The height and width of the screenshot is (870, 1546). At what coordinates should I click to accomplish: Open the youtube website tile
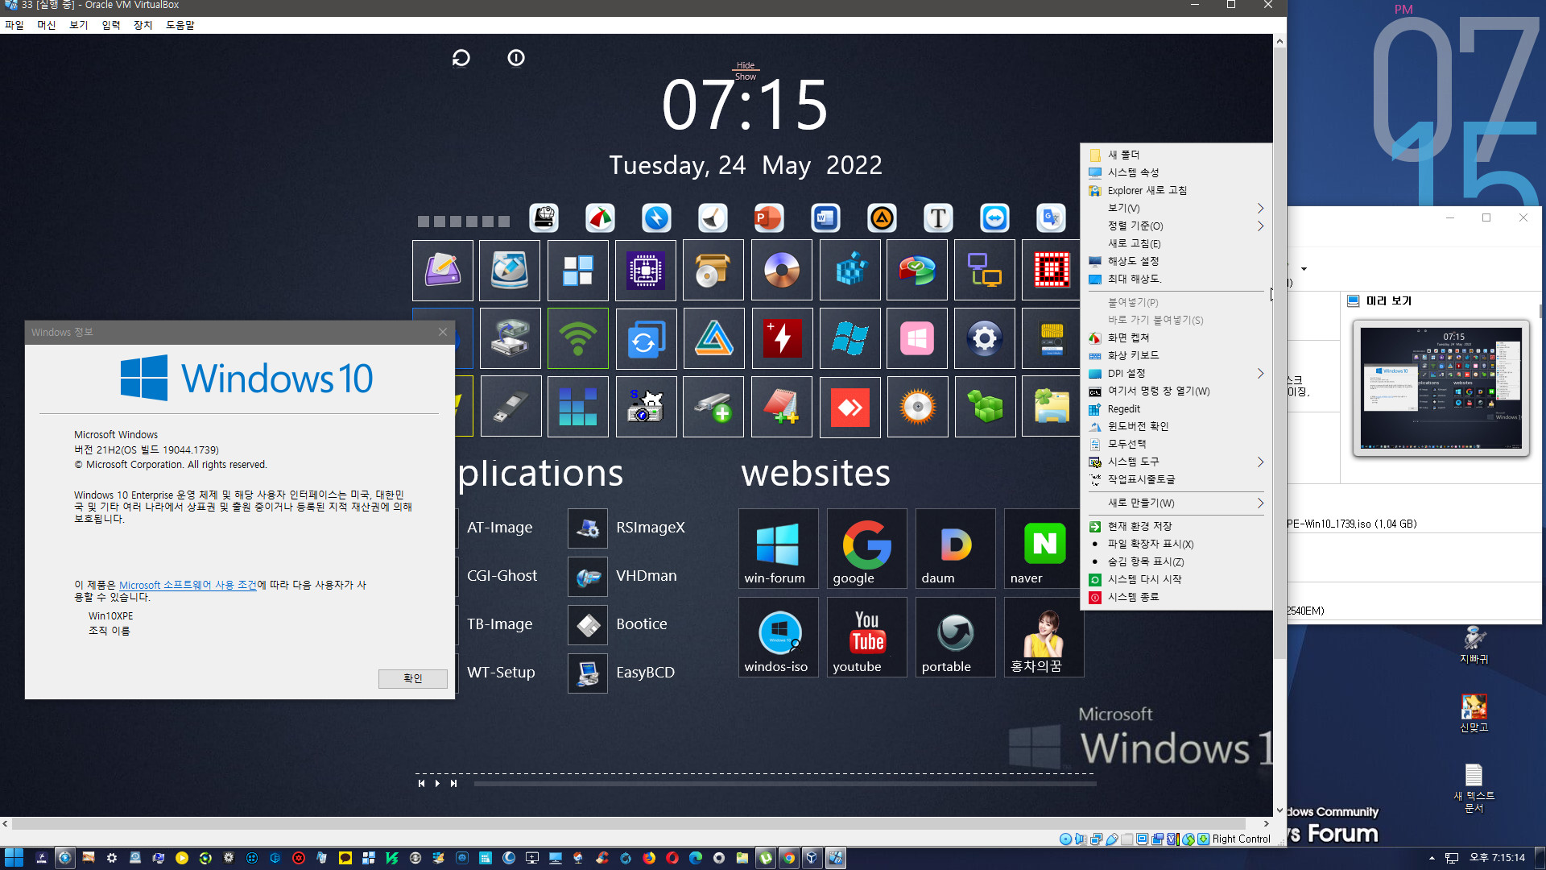[x=866, y=636]
